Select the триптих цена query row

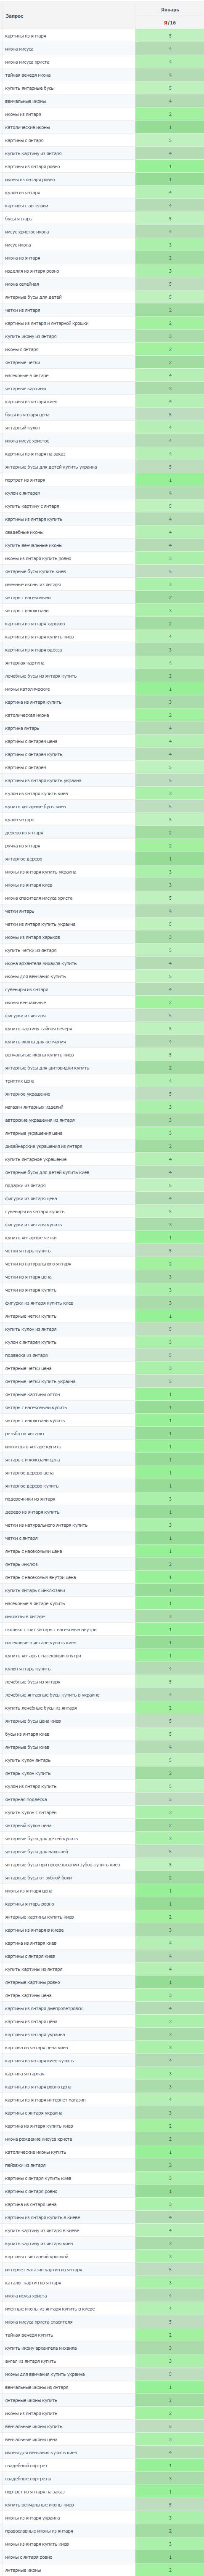pos(68,1080)
